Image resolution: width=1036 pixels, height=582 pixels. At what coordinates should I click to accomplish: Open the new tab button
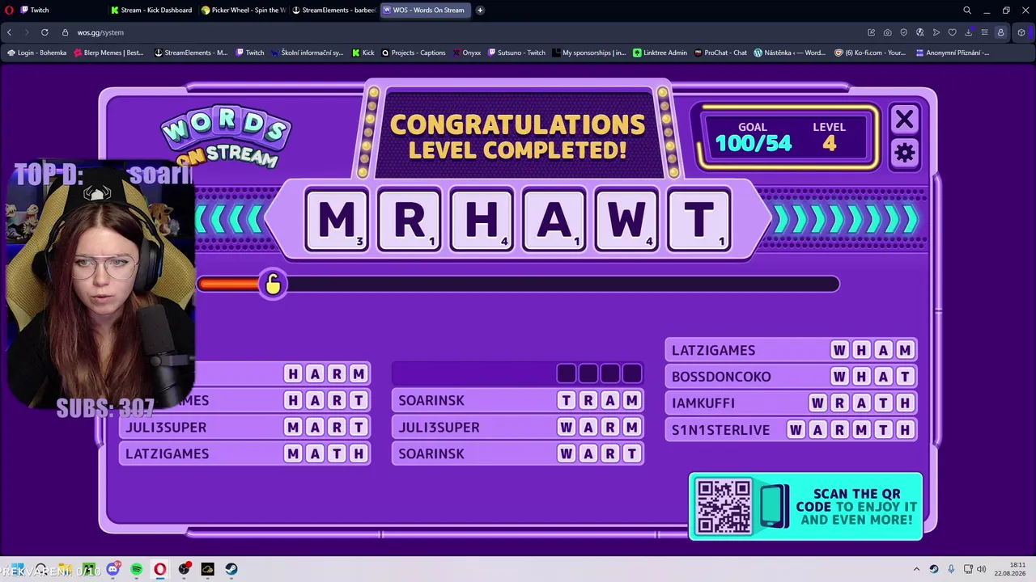pos(480,11)
